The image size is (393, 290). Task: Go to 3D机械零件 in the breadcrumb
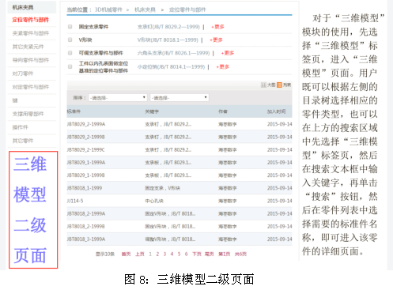click(108, 9)
